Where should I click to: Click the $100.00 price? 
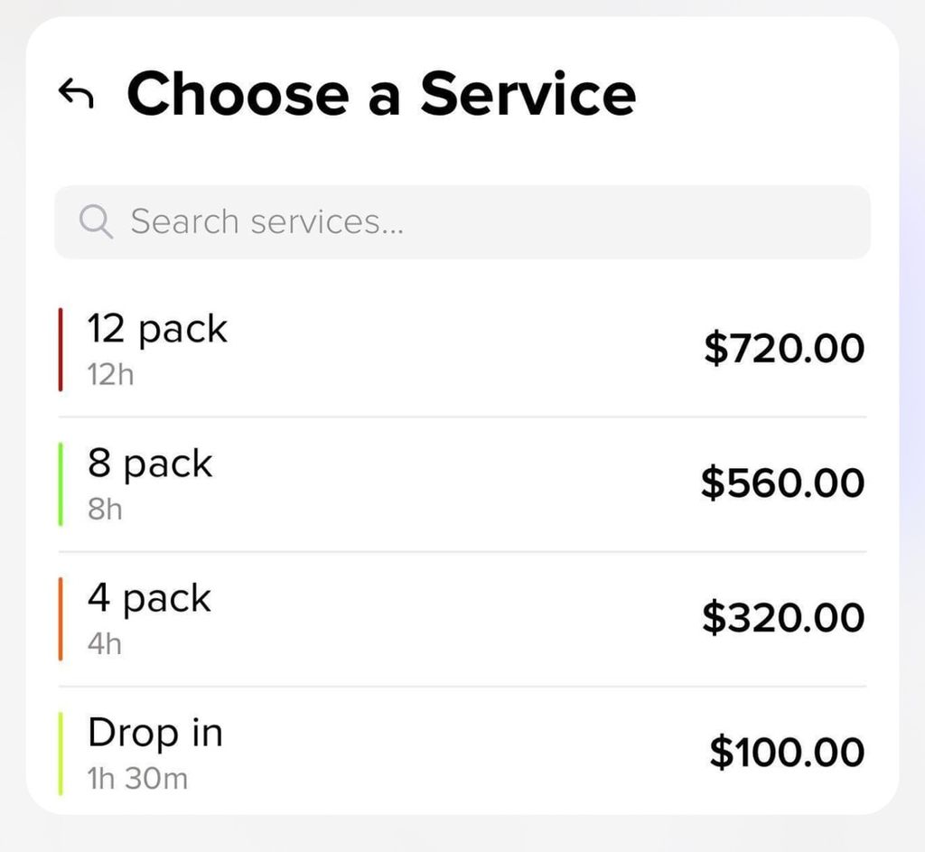tap(787, 752)
